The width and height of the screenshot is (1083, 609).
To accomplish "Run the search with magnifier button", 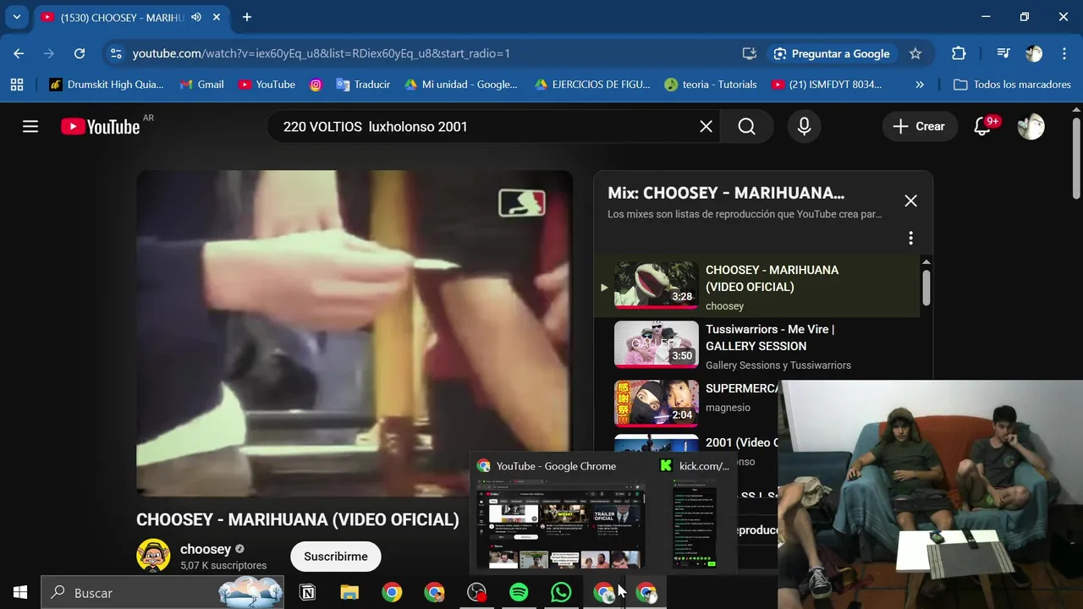I will click(x=746, y=127).
